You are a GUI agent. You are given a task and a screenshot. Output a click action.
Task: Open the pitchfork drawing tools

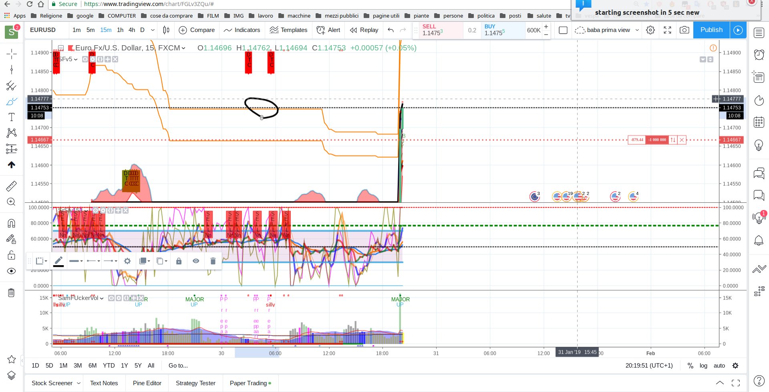pyautogui.click(x=11, y=86)
